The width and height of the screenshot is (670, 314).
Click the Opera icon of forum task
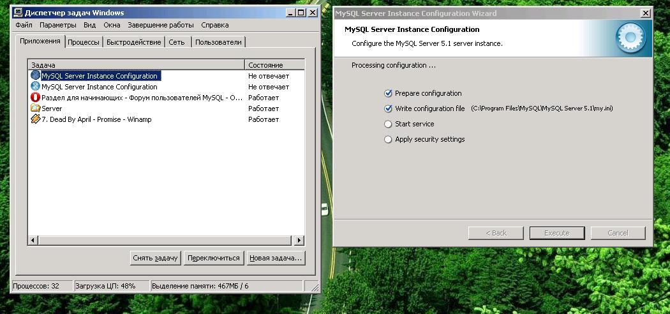point(35,97)
